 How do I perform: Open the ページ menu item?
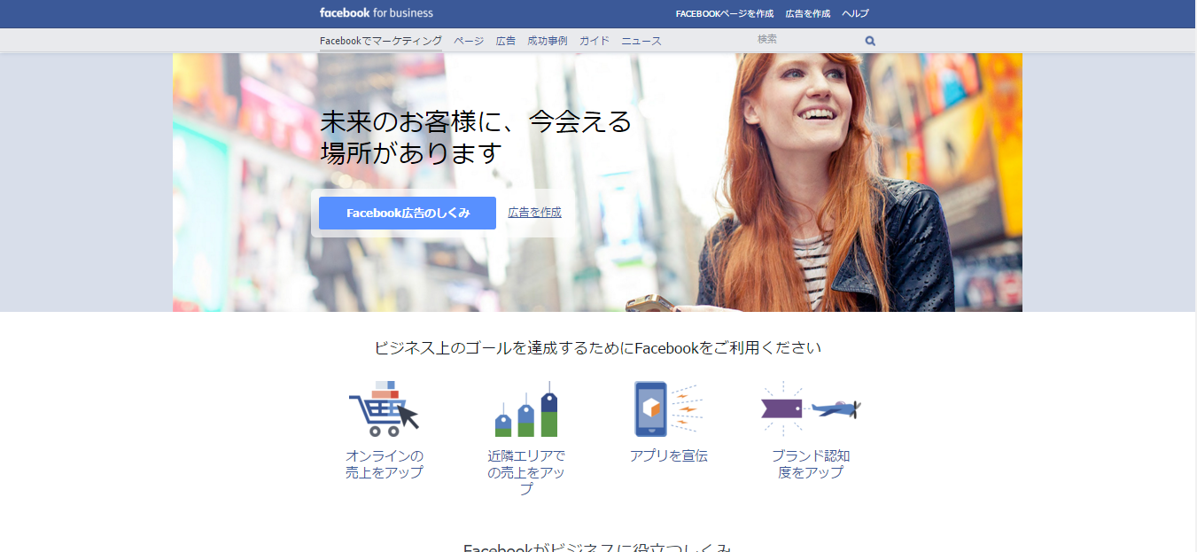(469, 41)
